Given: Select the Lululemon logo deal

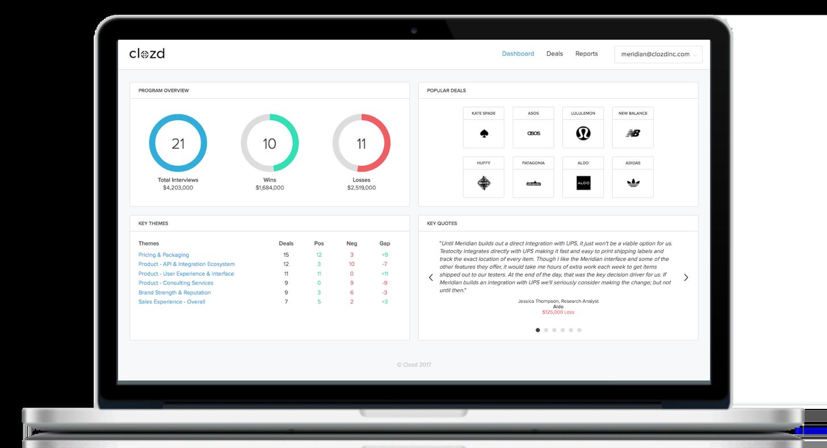Looking at the screenshot, I should tap(583, 133).
